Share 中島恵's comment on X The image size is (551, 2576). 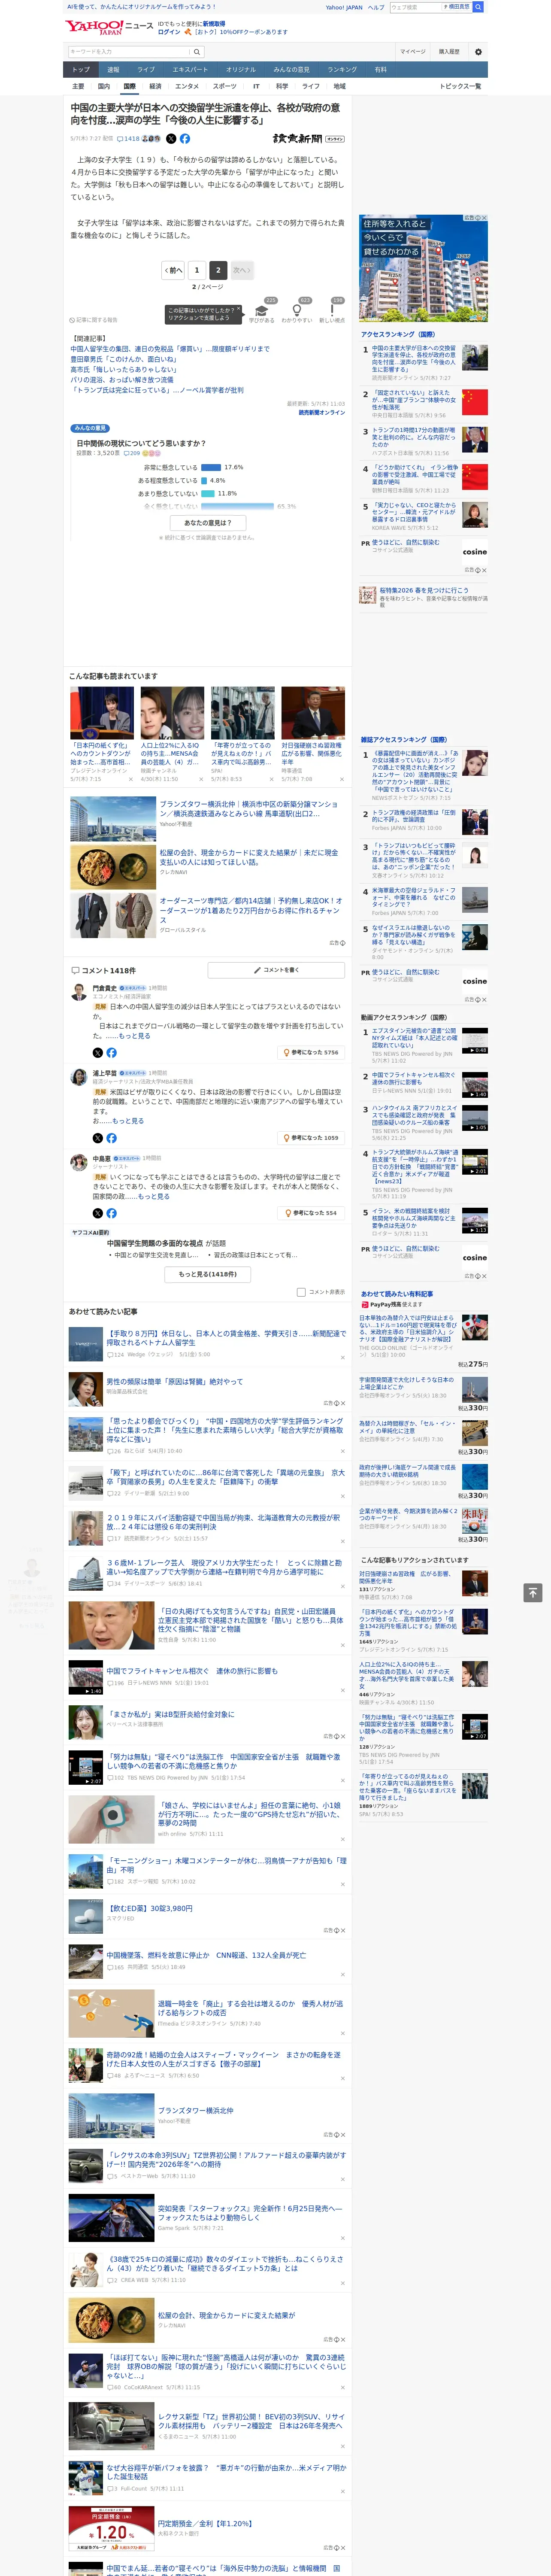point(97,1213)
